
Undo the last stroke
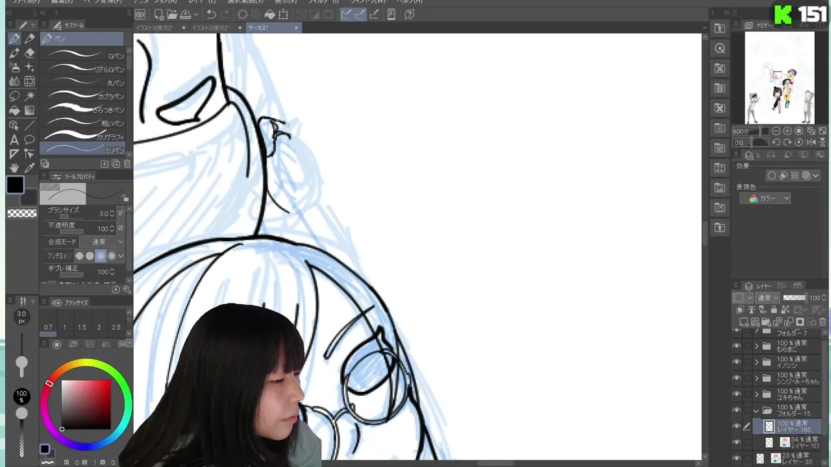tap(211, 14)
